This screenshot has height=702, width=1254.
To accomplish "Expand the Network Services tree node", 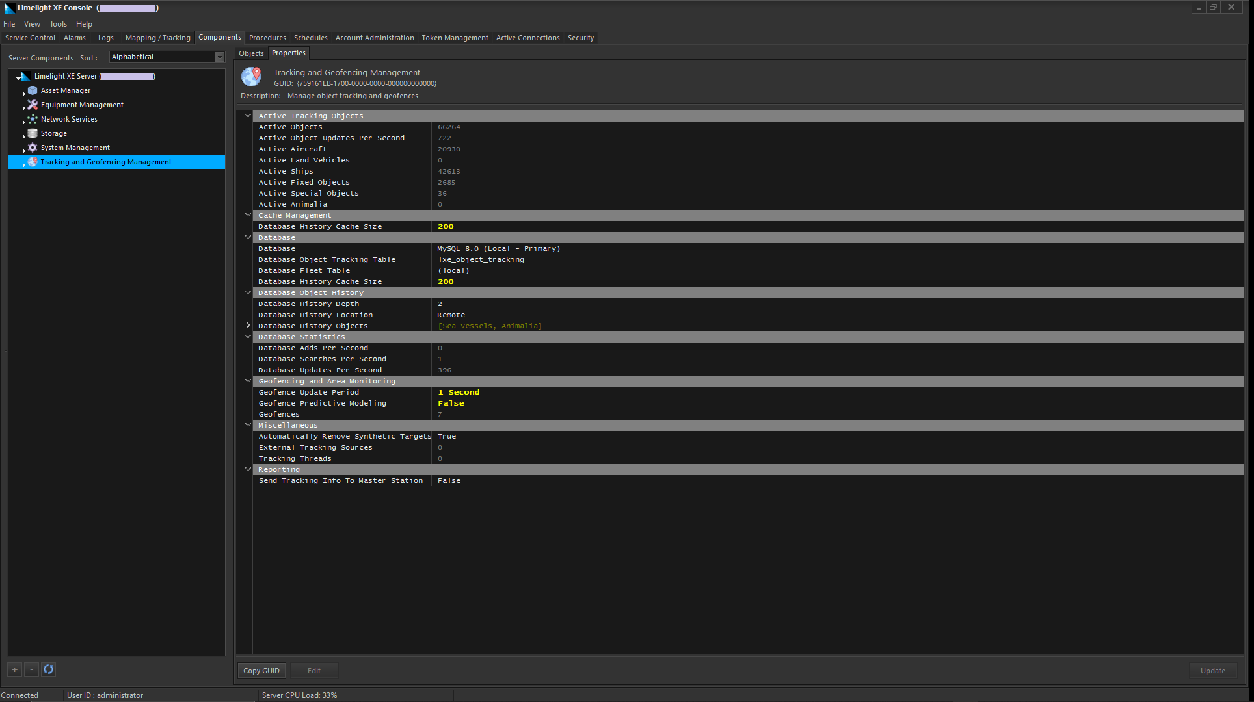I will [23, 122].
